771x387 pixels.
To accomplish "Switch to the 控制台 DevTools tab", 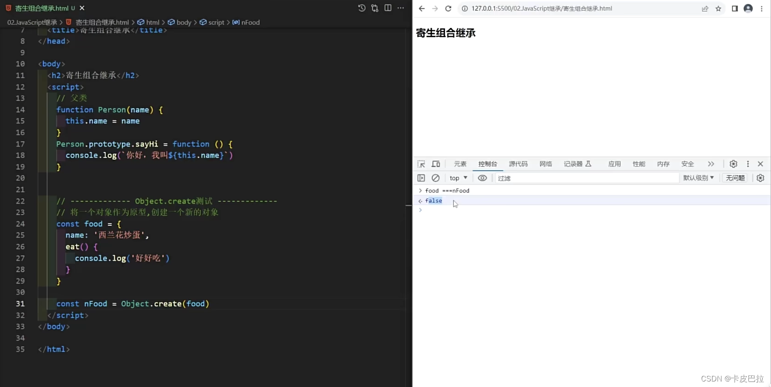I will point(487,164).
